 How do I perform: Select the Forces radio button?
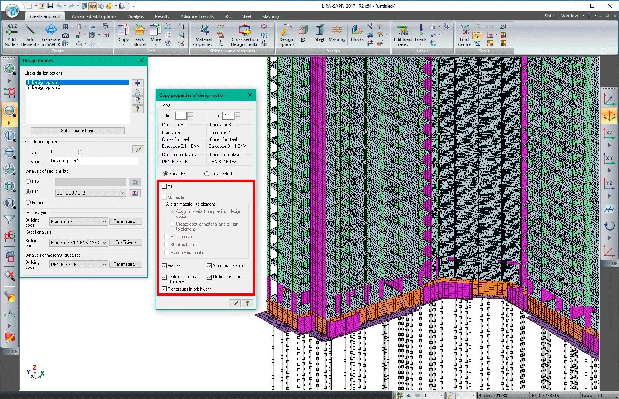point(28,203)
